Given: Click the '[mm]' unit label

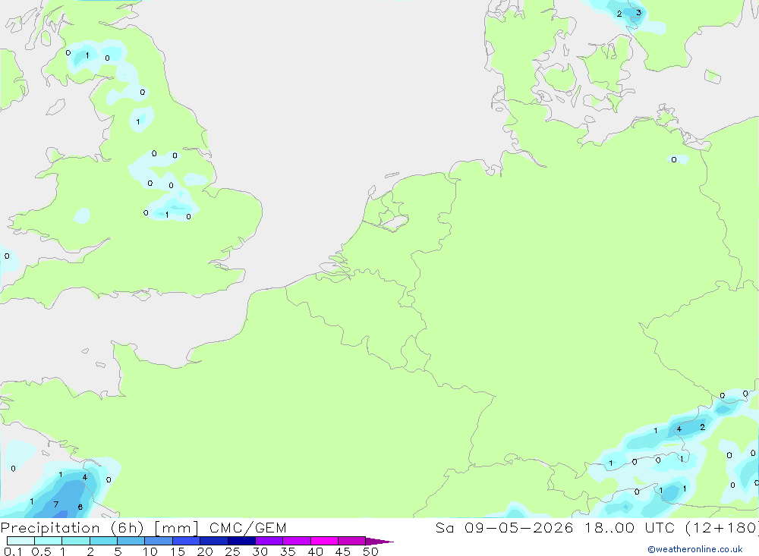Looking at the screenshot, I should tap(176, 527).
